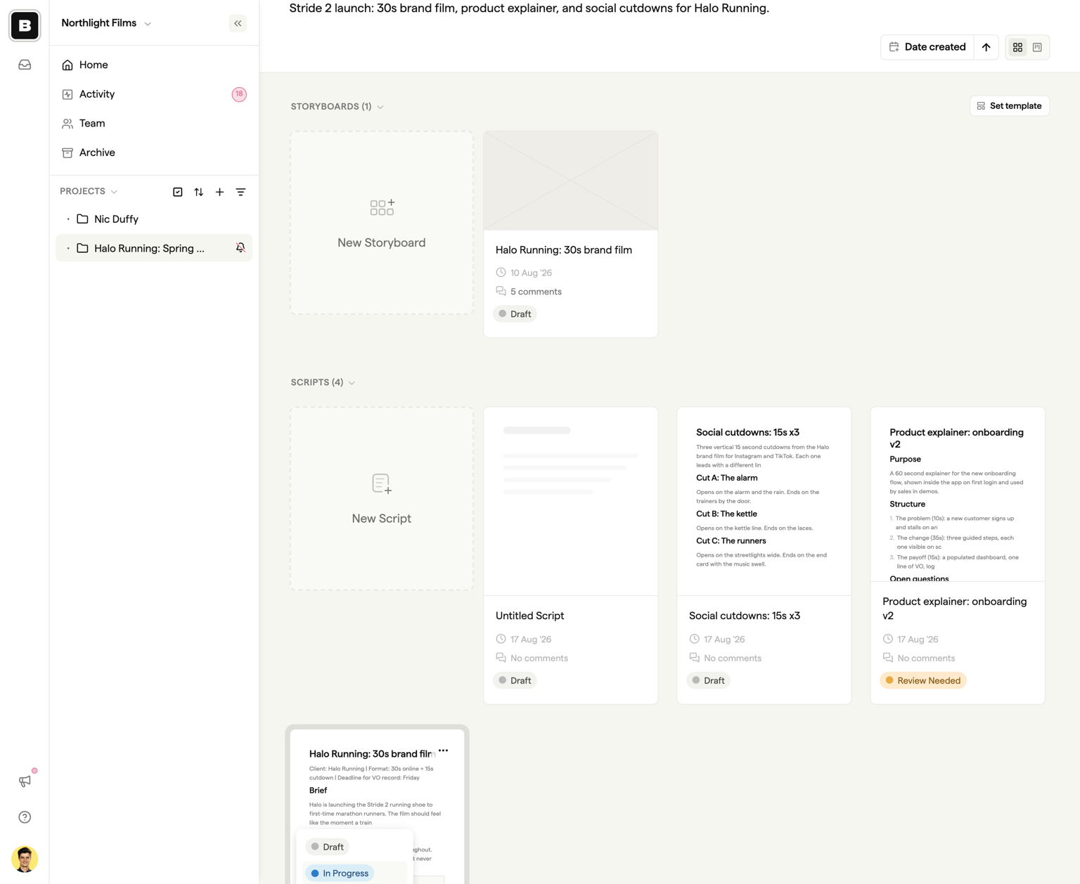
Task: Open Product explainer script preview thumbnail
Action: (958, 494)
